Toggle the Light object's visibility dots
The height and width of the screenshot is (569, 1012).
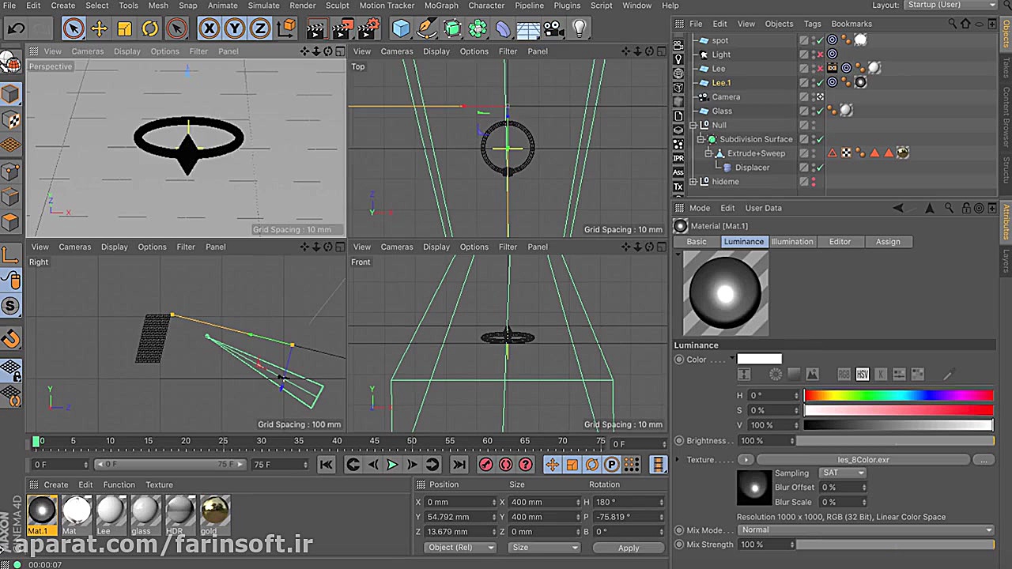tap(813, 55)
